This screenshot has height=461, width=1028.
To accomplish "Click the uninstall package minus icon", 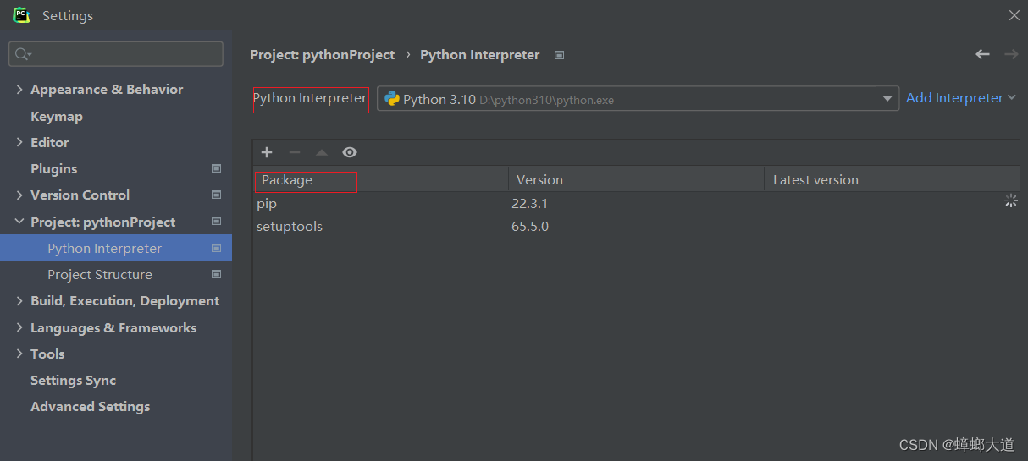I will 295,152.
